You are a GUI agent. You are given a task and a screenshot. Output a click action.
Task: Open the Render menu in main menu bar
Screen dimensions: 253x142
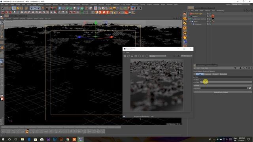(55, 4)
